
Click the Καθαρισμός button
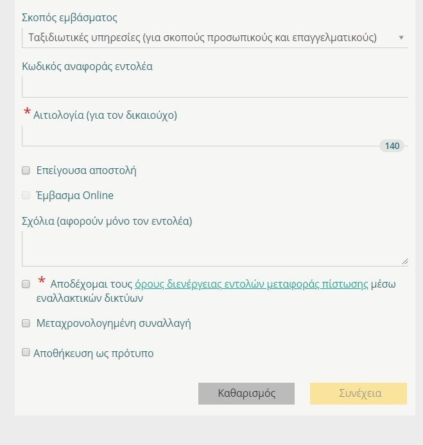tap(246, 394)
